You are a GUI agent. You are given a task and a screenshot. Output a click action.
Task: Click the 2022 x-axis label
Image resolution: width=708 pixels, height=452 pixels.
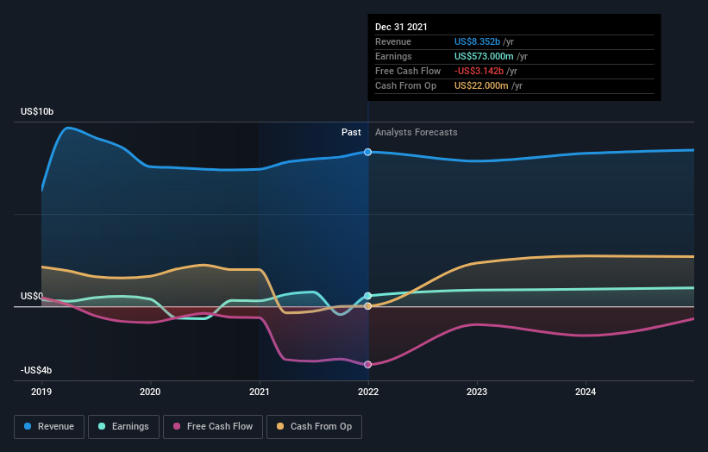[x=368, y=392]
